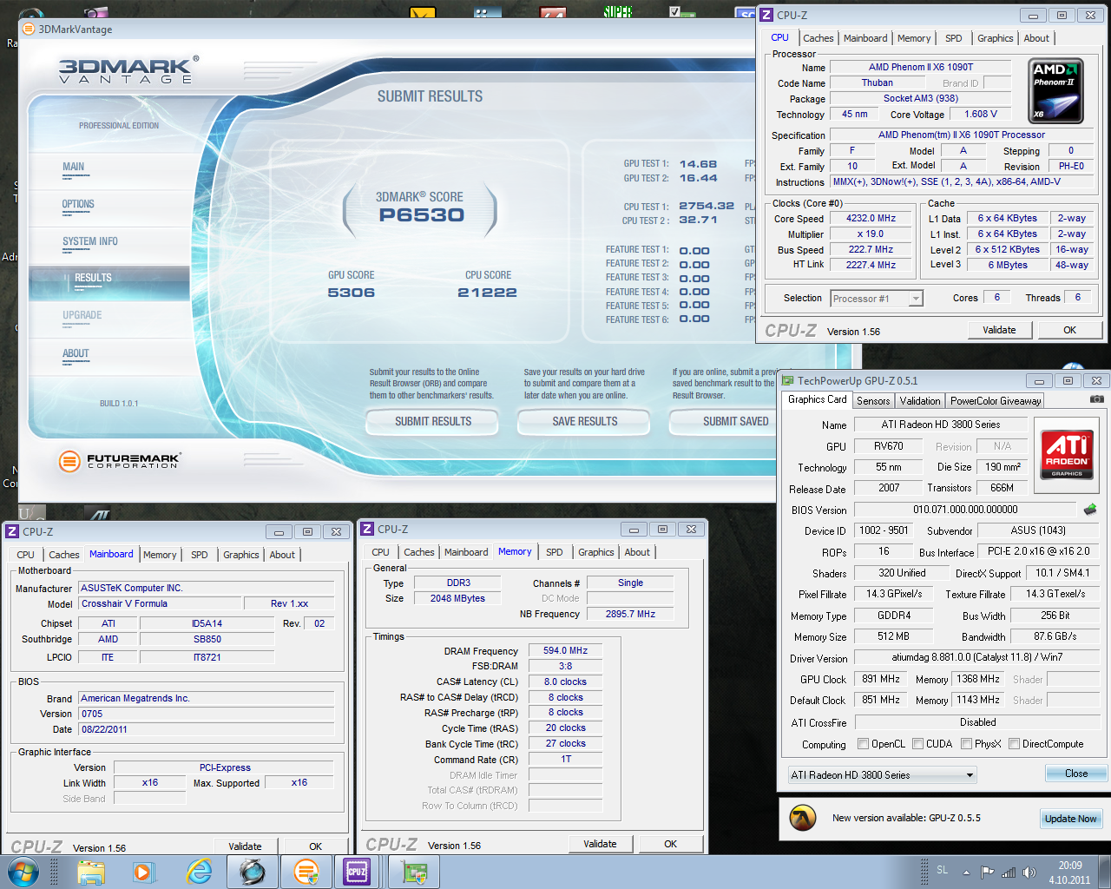This screenshot has width=1111, height=889.
Task: Click the silver sphere taskbar icon
Action: click(x=253, y=872)
